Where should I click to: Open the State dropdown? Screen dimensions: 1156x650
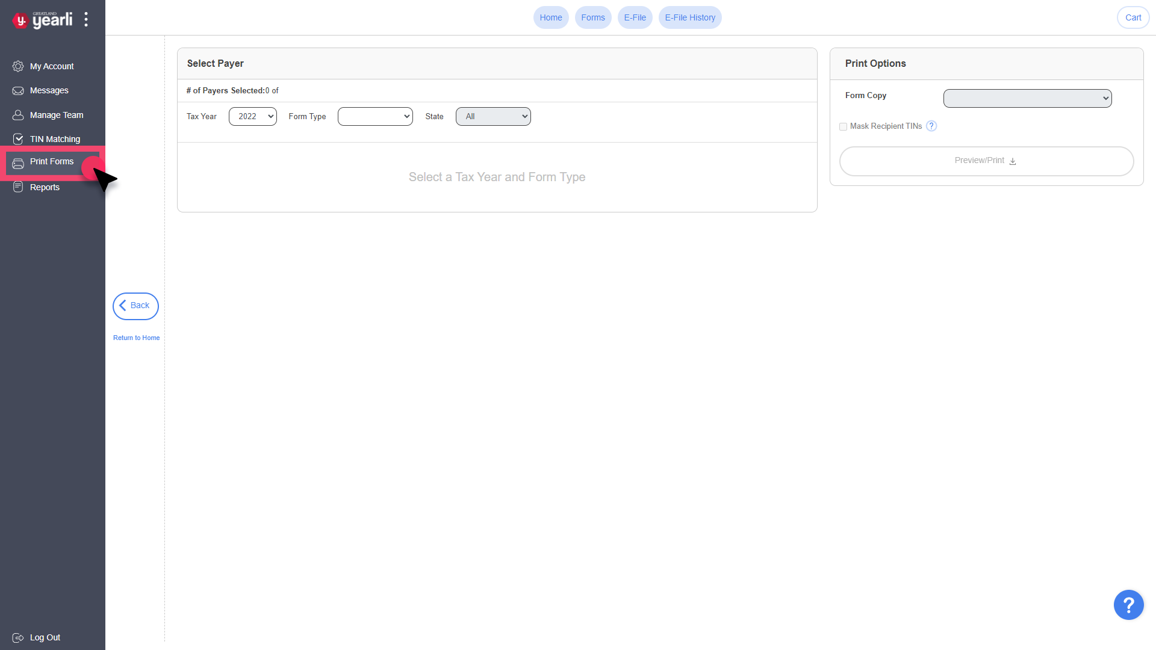coord(493,116)
